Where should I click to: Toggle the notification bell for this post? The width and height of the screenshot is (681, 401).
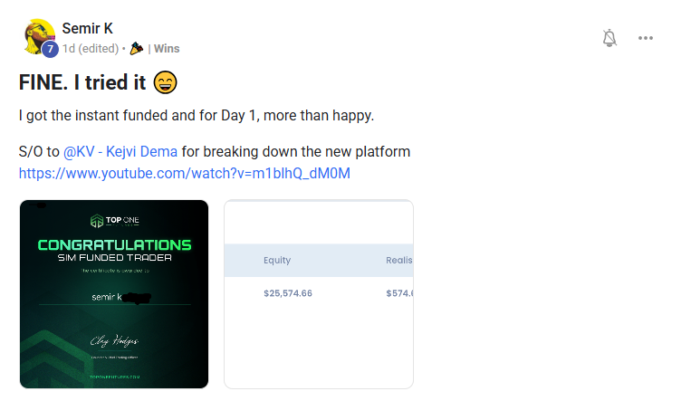[609, 38]
